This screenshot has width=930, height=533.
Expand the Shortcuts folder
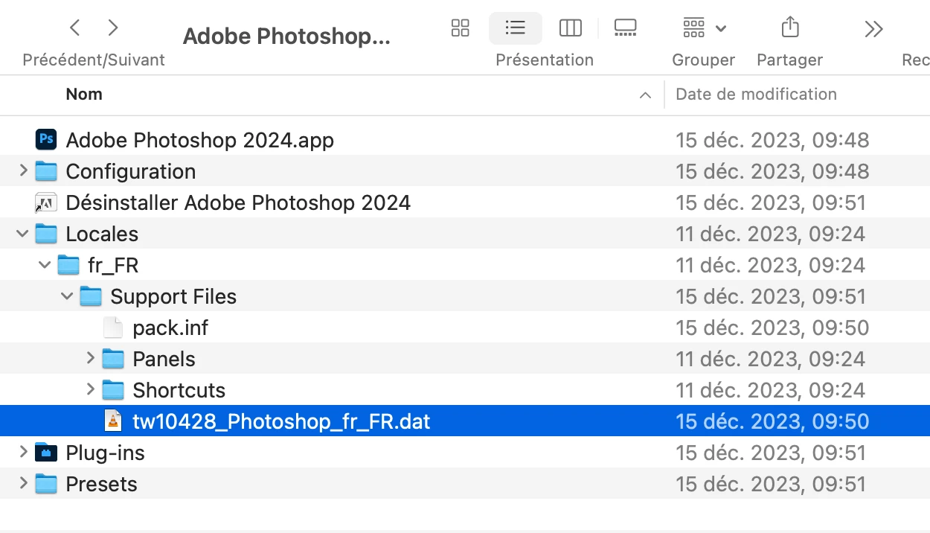click(91, 390)
